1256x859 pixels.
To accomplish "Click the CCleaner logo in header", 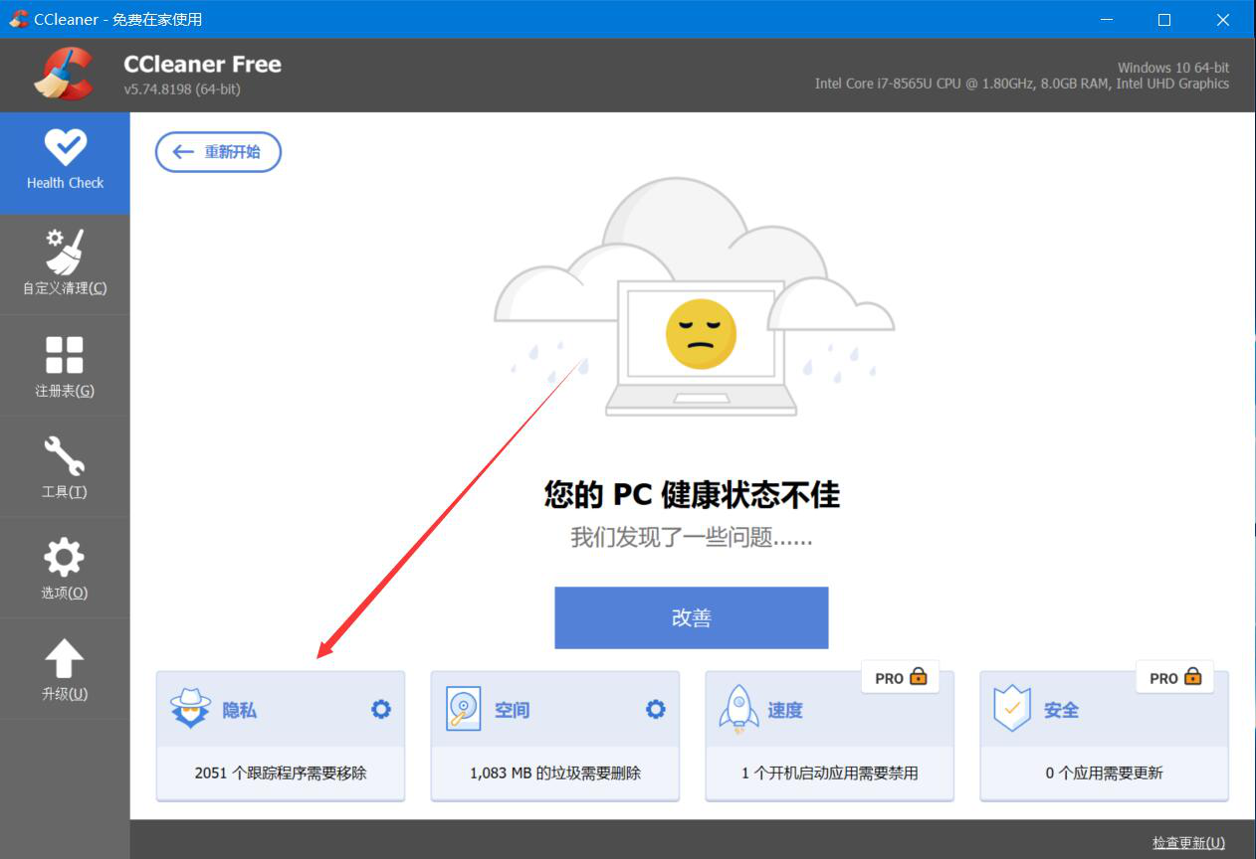I will [x=64, y=75].
